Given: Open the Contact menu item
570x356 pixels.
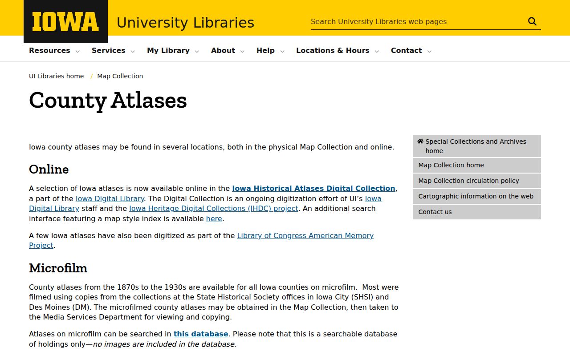Looking at the screenshot, I should coord(406,50).
